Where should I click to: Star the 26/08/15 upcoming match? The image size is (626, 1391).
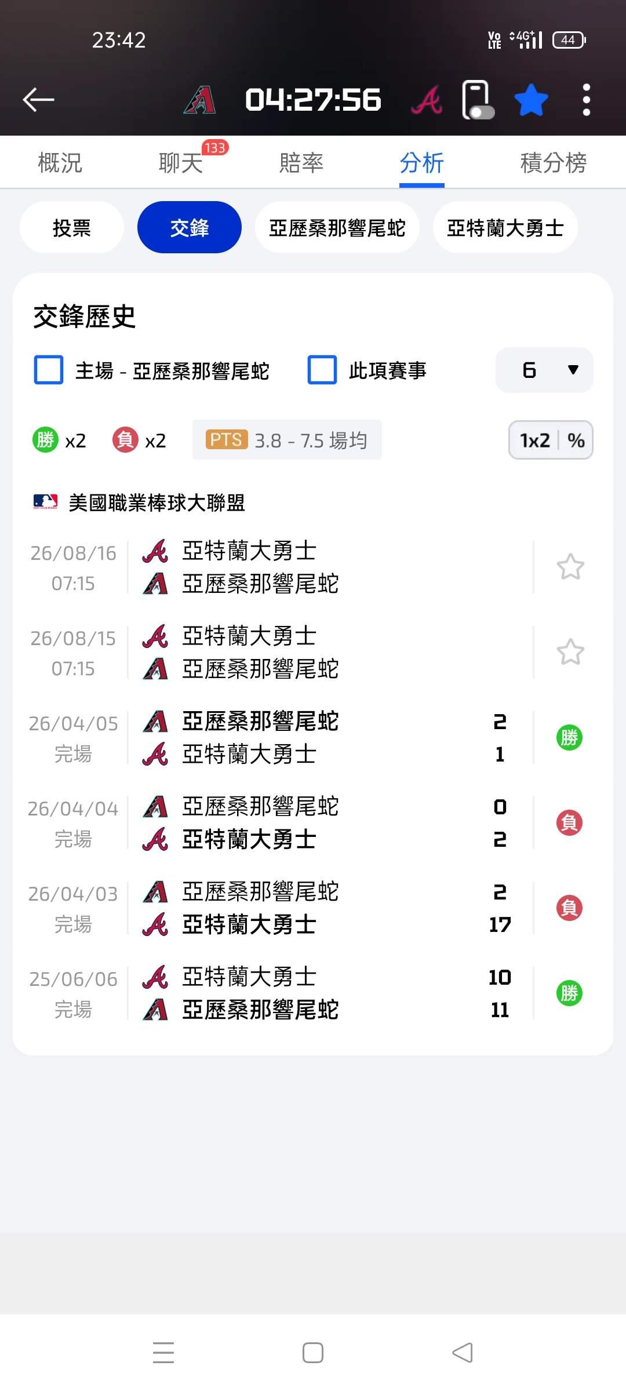coord(570,652)
